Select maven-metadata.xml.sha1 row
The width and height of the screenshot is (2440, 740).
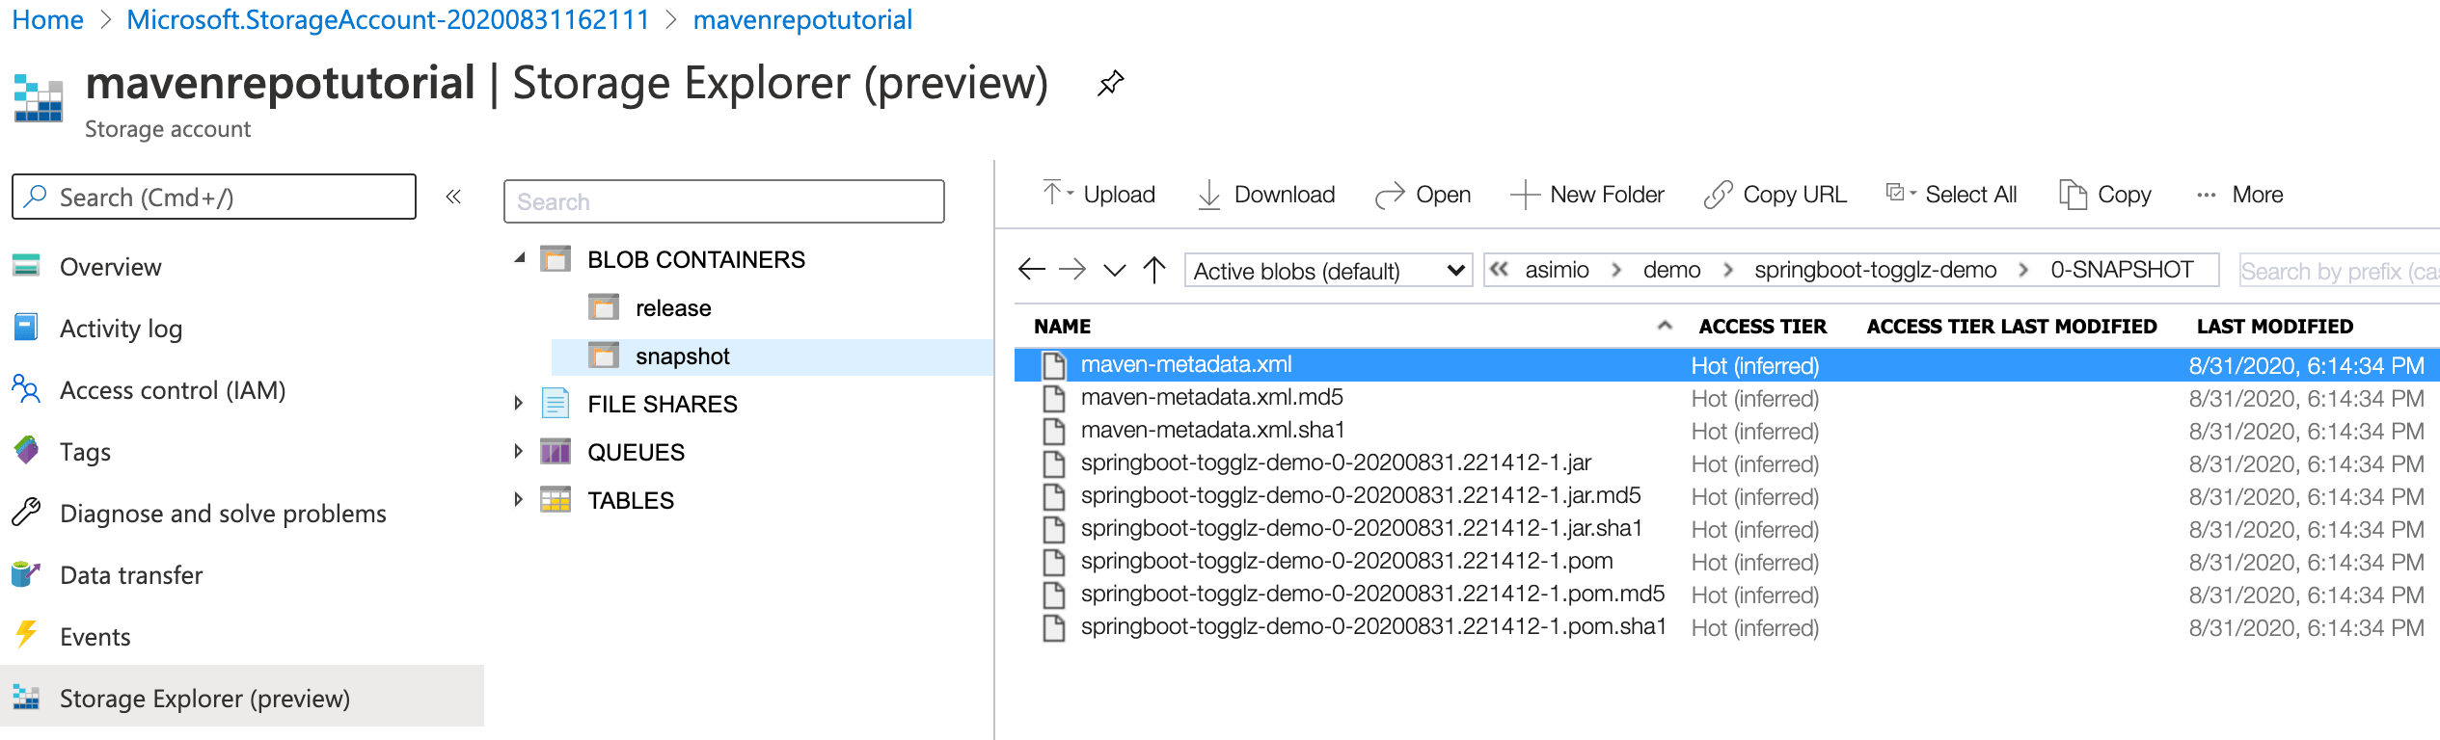coord(1726,431)
